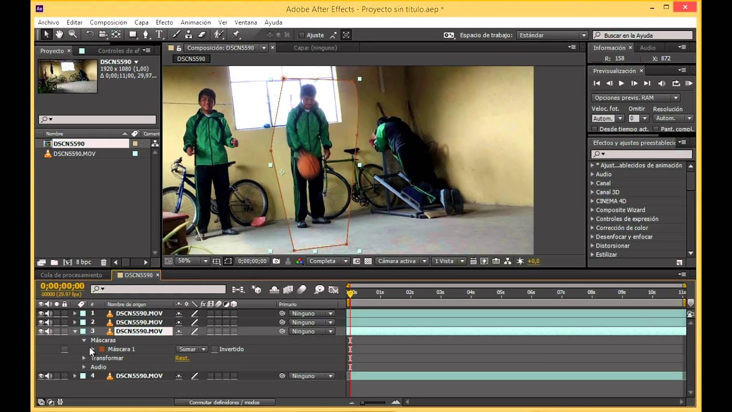Viewport: 732px width, 412px height.
Task: Click the trash icon in Project panel
Action: click(104, 262)
